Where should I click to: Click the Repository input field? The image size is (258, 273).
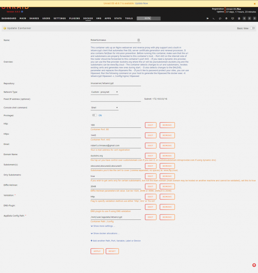coord(116,83)
